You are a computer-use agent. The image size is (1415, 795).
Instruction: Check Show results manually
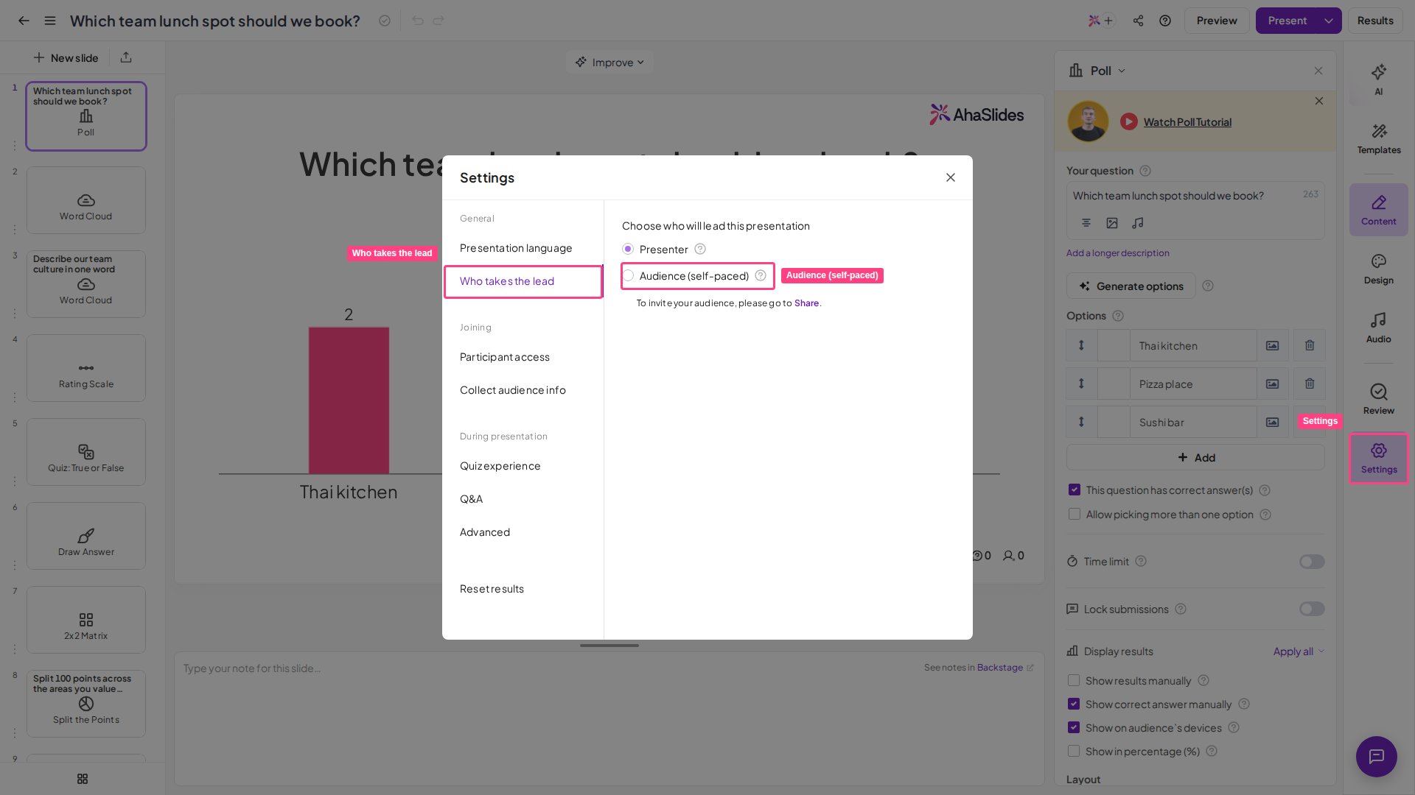[x=1074, y=681]
